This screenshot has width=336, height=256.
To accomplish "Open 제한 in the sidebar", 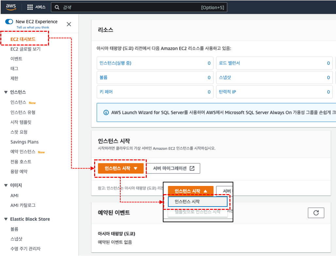I will (14, 79).
